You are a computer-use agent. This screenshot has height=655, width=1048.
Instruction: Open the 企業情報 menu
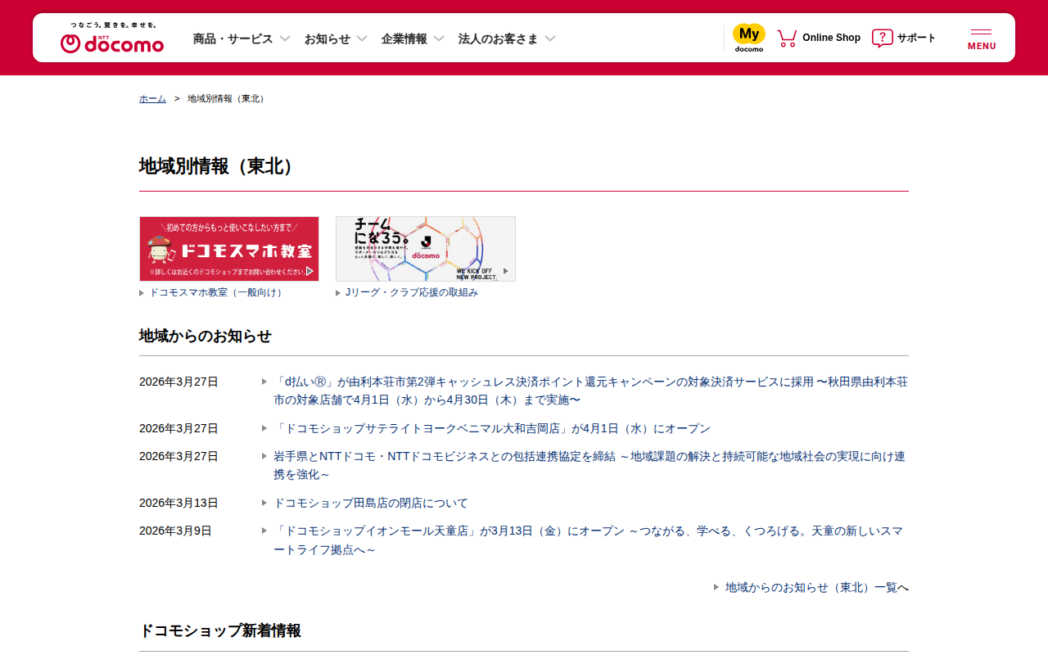404,38
